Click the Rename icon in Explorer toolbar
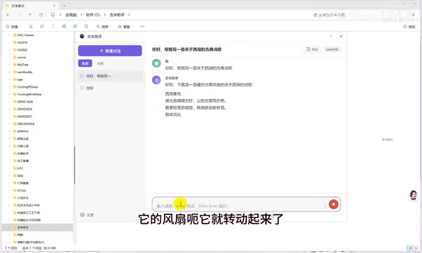The width and height of the screenshot is (422, 253). pos(64,26)
